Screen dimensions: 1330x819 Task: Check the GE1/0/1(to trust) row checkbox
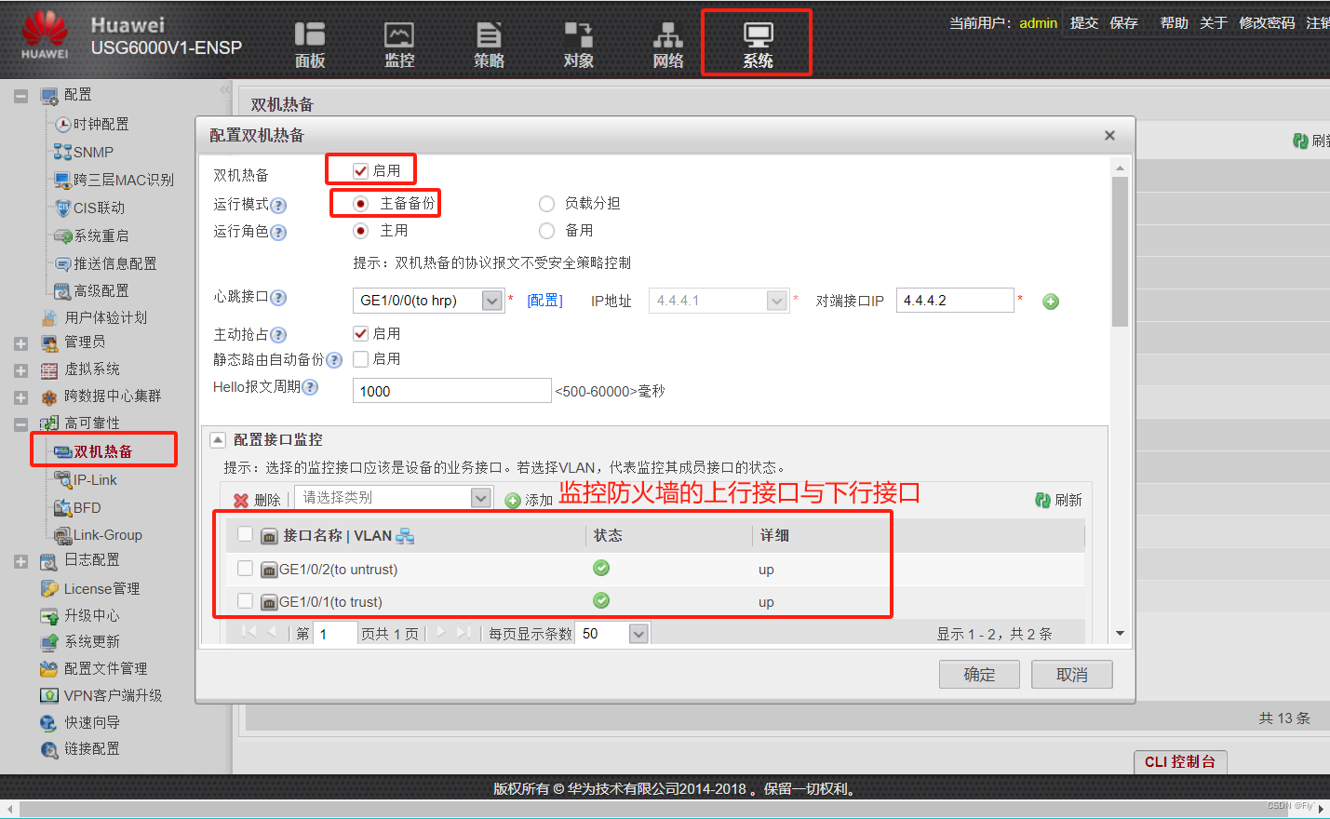click(245, 600)
